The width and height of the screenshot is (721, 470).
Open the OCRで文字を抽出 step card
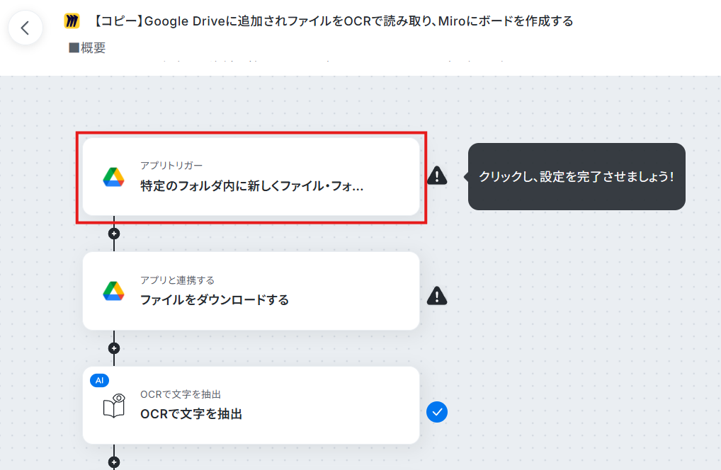251,405
